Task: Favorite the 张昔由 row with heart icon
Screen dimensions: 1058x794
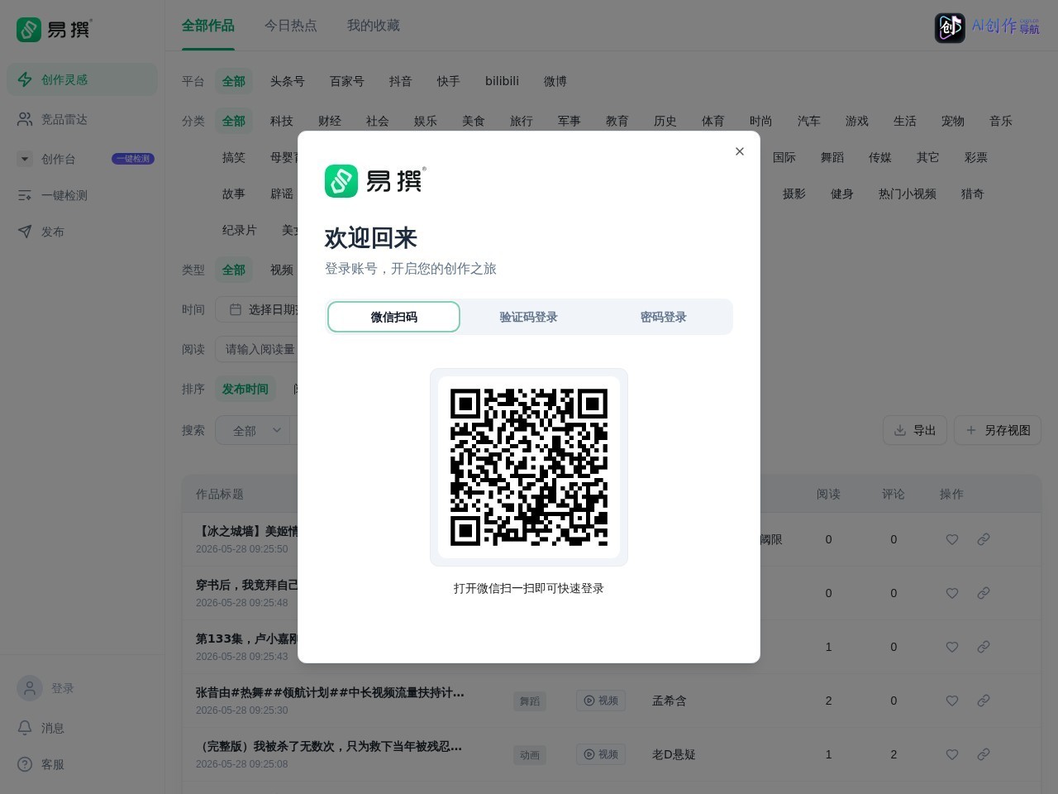Action: [x=952, y=701]
